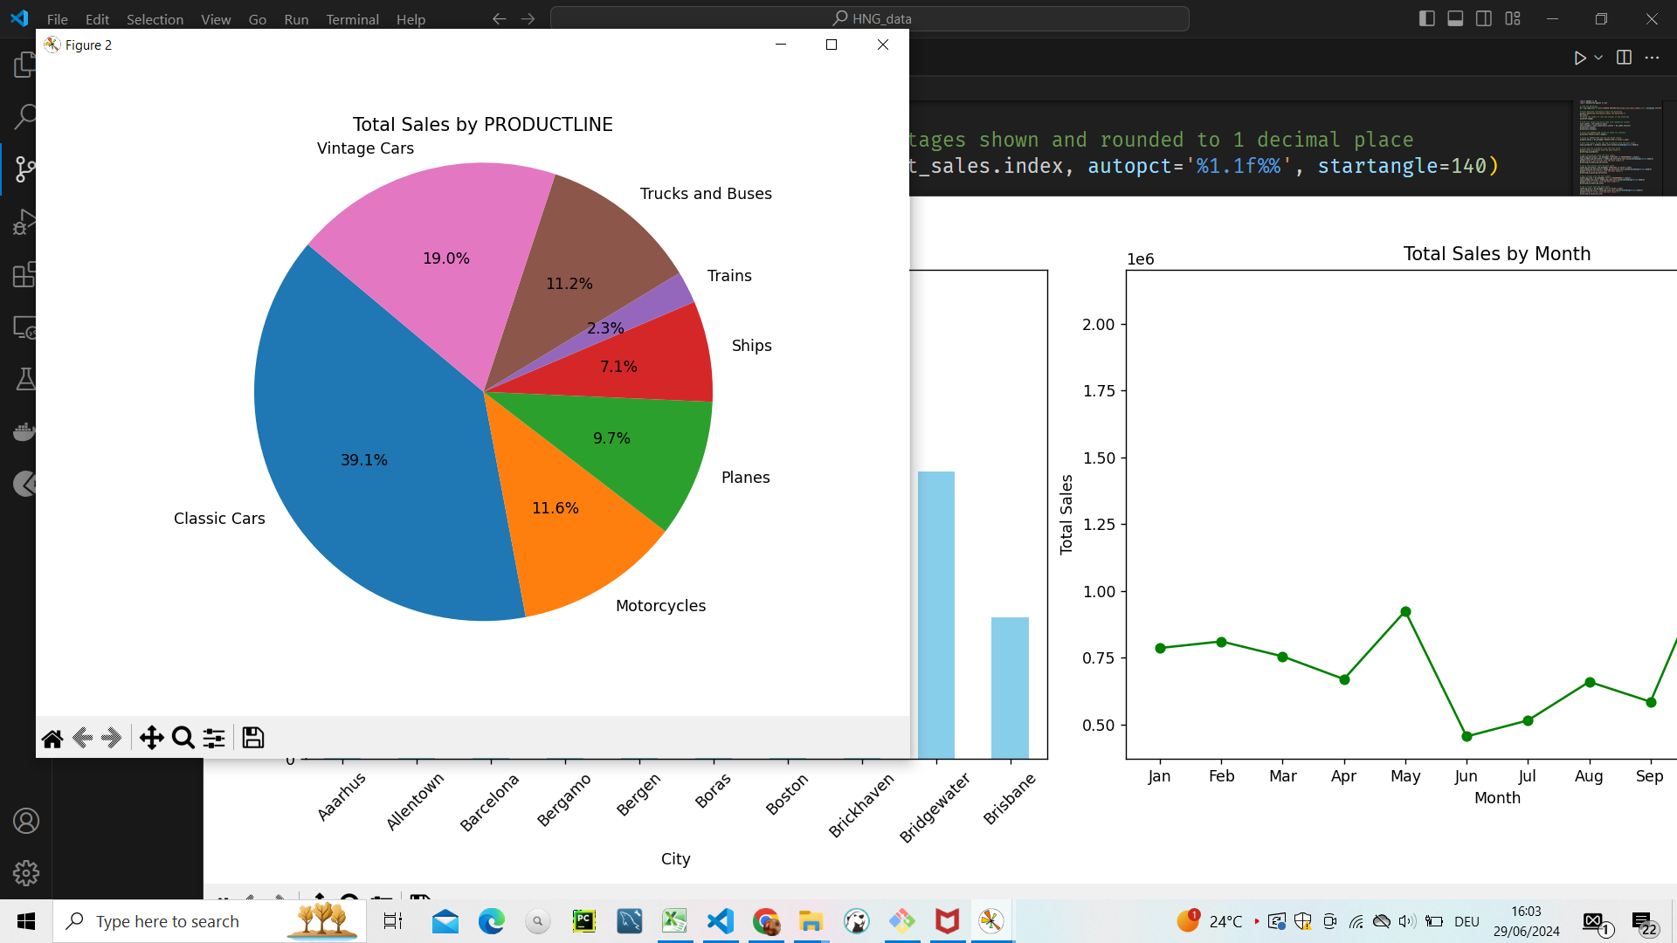The image size is (1677, 943).
Task: Save the figure with the disk icon
Action: (x=253, y=739)
